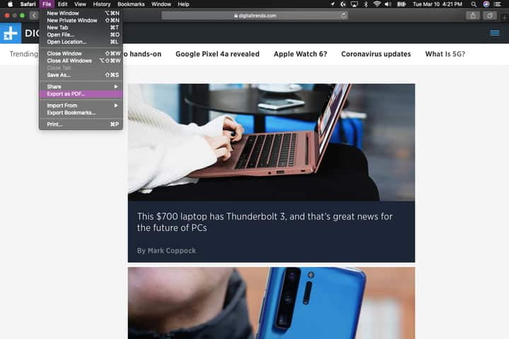Open the Apple menu
Viewport: 509px width, 339px height.
9,4
